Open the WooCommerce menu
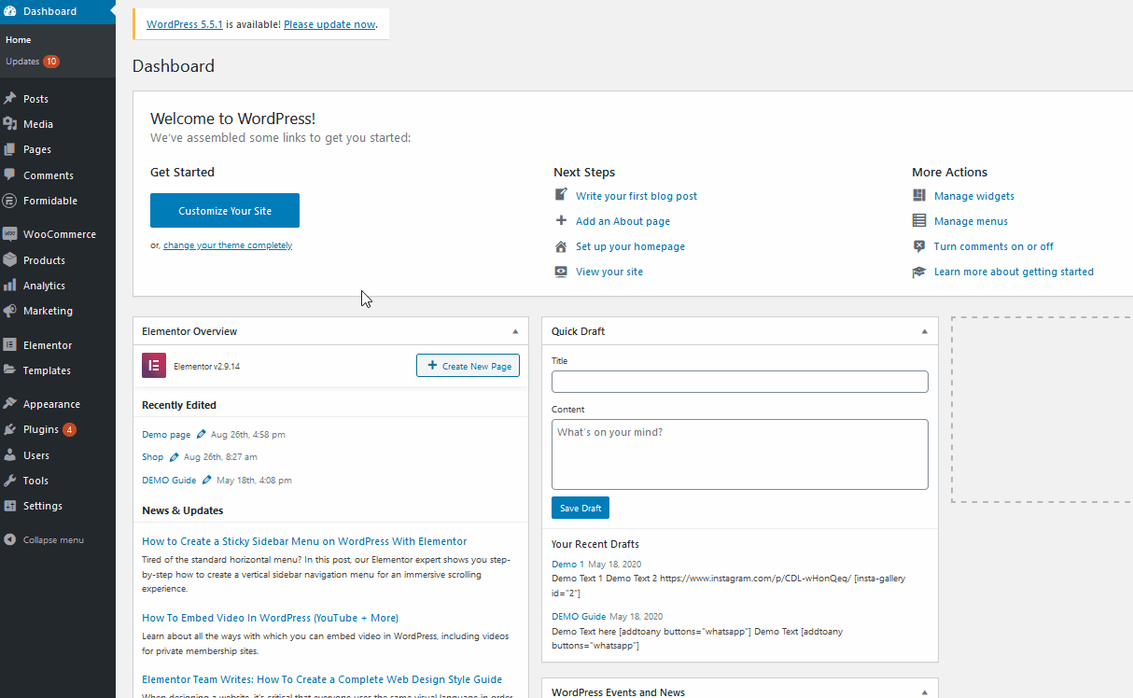This screenshot has height=698, width=1133. [x=58, y=234]
